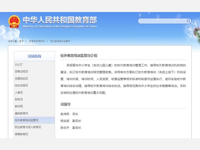This screenshot has width=200, height=150.
Task: Open the 校外教育培训监管司 breadcrumb link
Action: pos(60,41)
